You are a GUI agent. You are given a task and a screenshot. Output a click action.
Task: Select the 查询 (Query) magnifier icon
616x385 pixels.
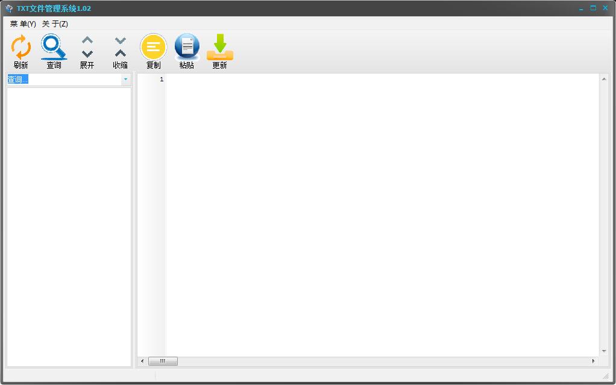(x=53, y=46)
